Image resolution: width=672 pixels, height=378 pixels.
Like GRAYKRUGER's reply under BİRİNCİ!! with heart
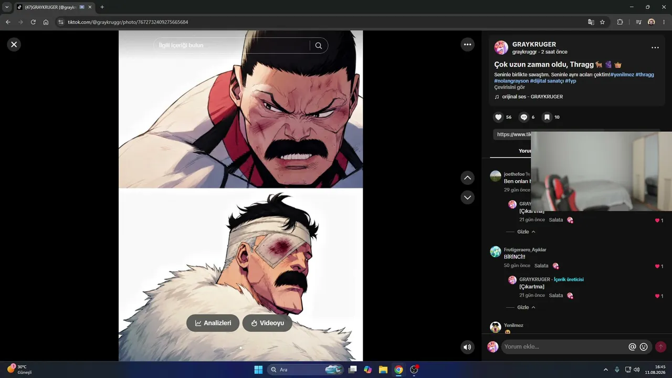[x=657, y=296]
